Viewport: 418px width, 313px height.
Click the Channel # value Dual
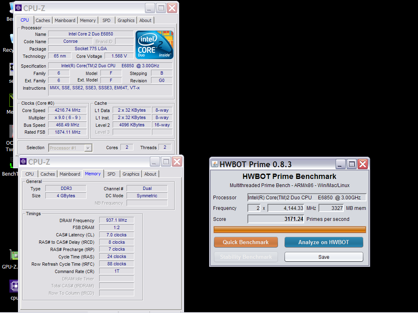[147, 188]
